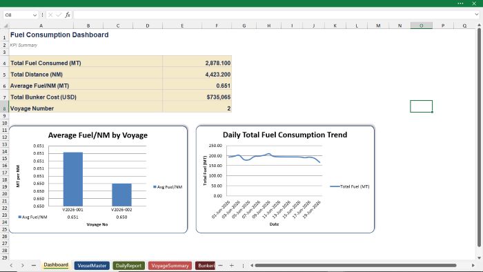Click the Insert Function fx icon

tap(68, 14)
